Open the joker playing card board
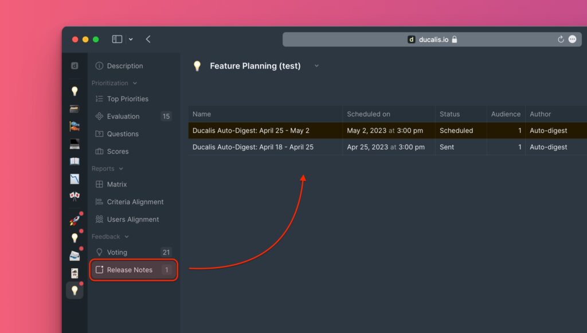The width and height of the screenshot is (587, 333). [75, 273]
